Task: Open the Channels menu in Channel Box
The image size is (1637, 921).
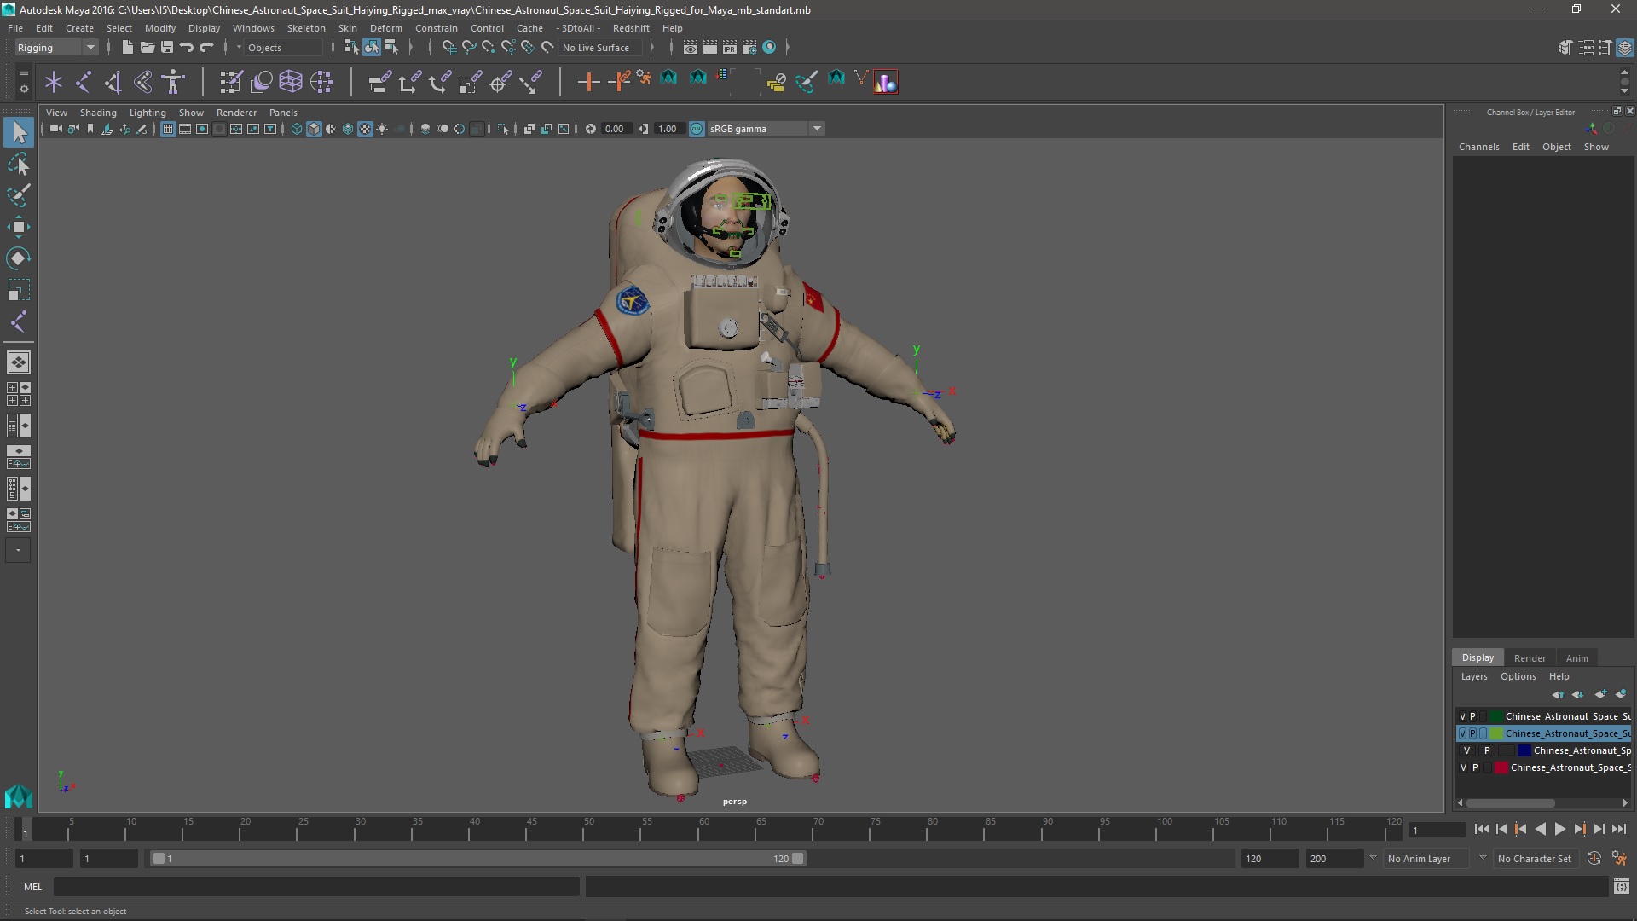Action: (x=1478, y=147)
